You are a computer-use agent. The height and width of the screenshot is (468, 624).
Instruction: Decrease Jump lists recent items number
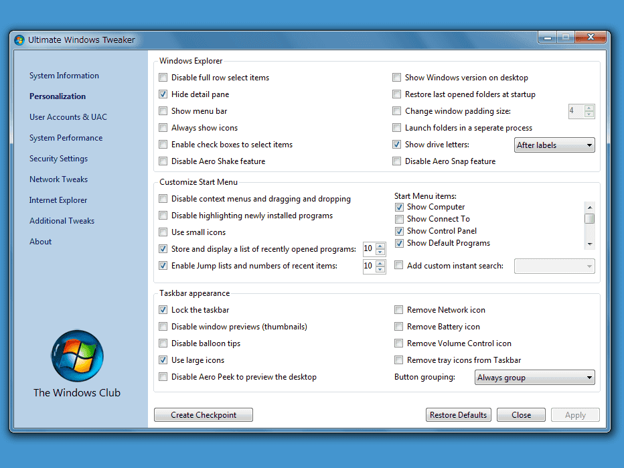point(380,269)
